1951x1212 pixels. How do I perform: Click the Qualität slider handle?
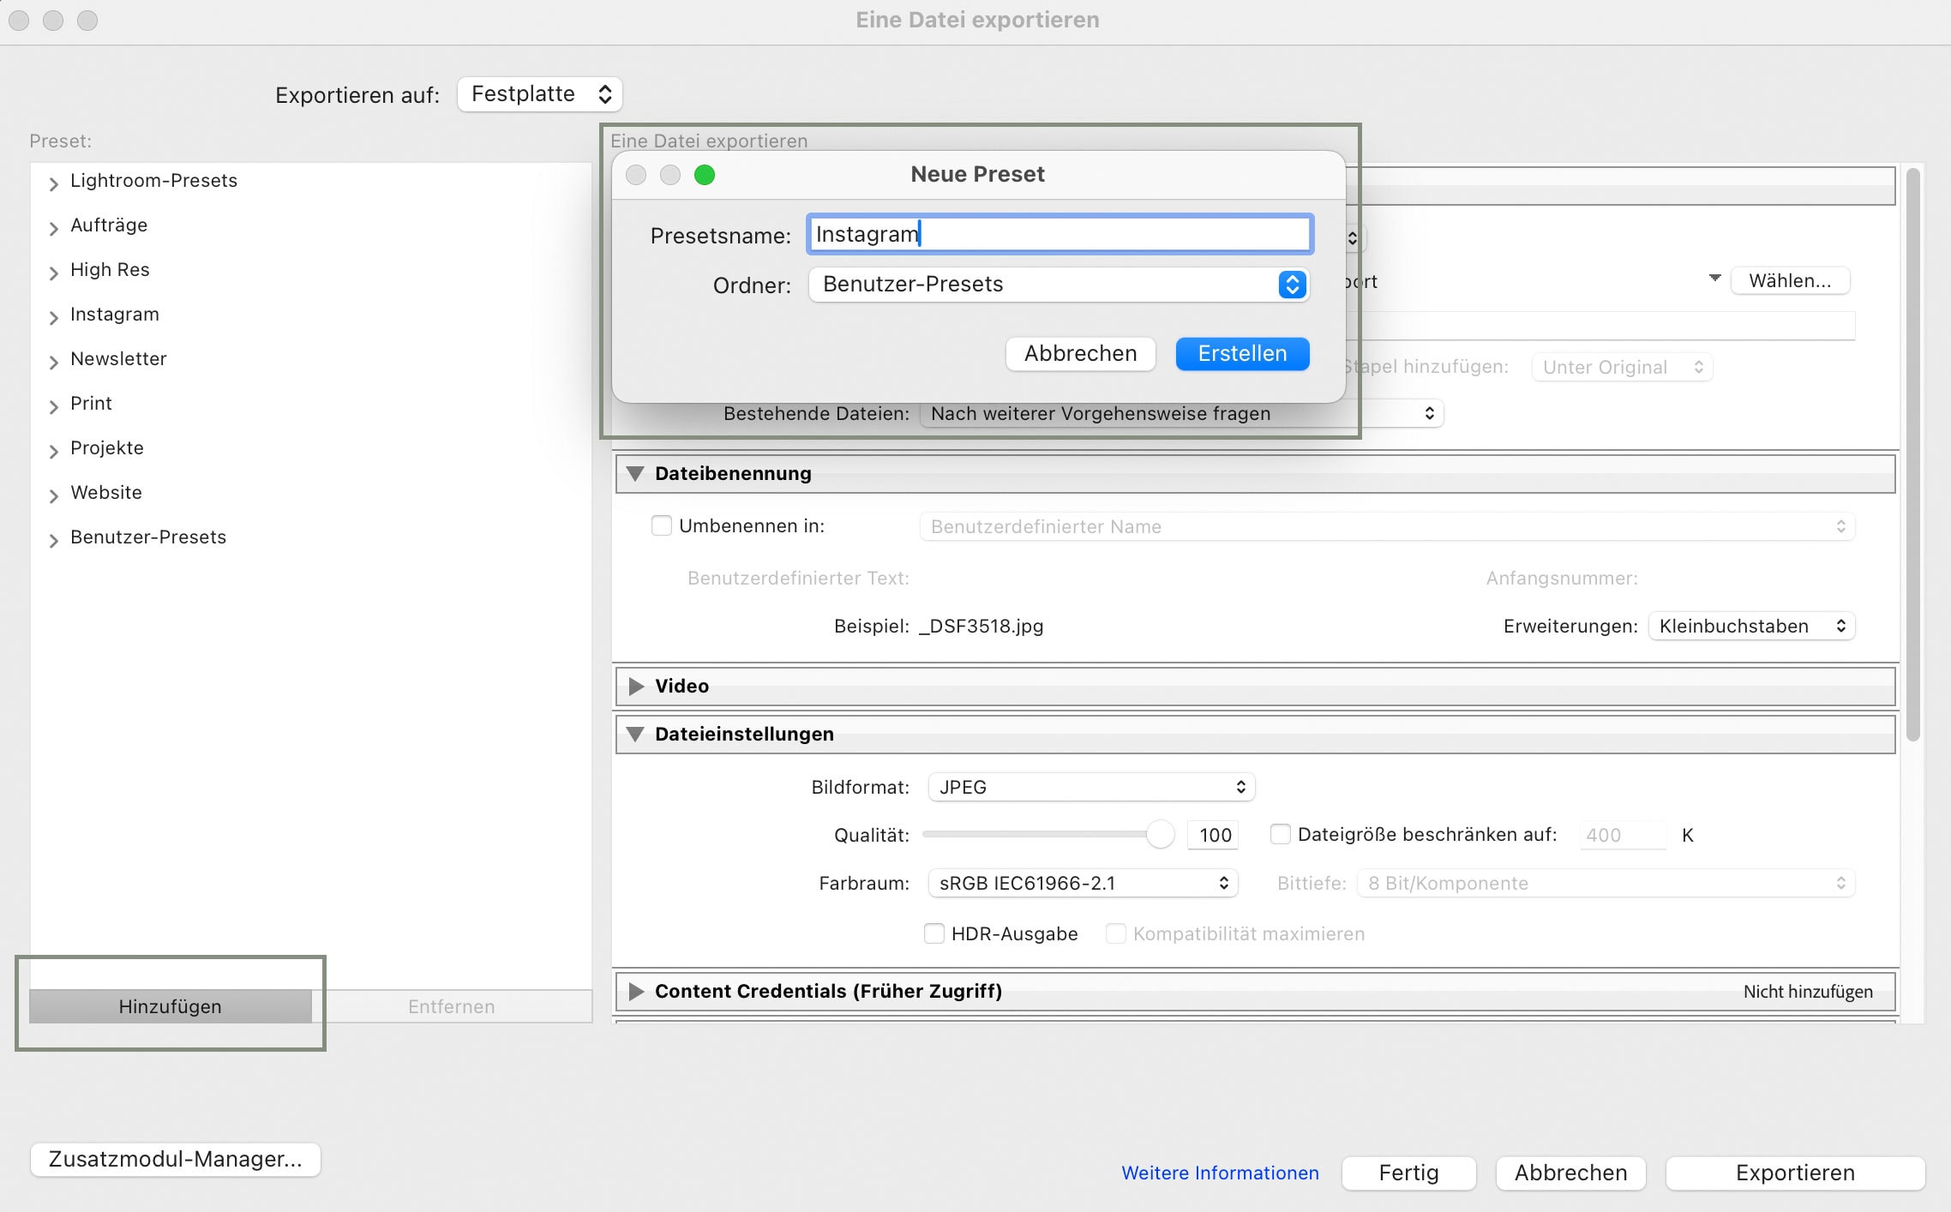click(1160, 834)
